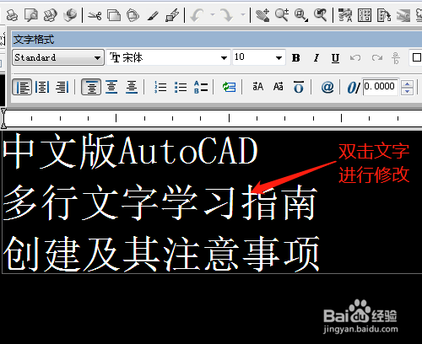Select the Match Properties brush
This screenshot has width=422, height=344.
pos(153,16)
